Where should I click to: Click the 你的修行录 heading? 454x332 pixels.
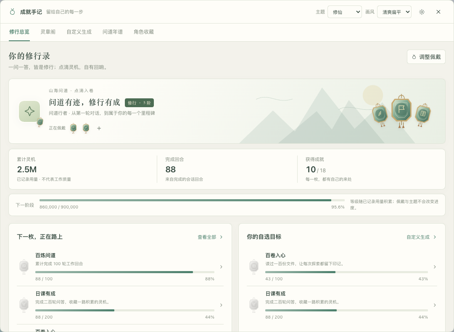coord(29,56)
